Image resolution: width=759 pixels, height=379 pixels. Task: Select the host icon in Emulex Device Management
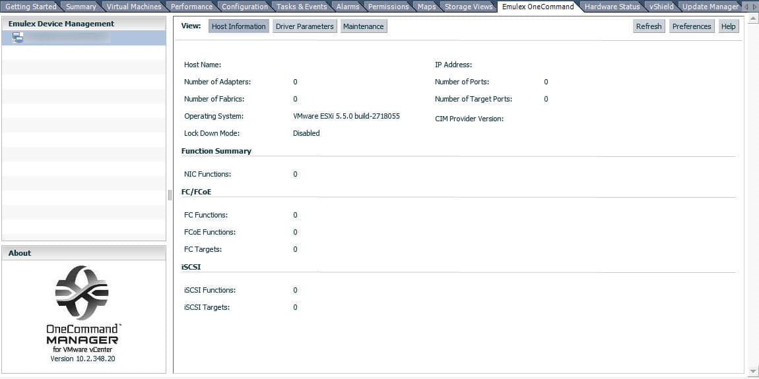pyautogui.click(x=18, y=38)
